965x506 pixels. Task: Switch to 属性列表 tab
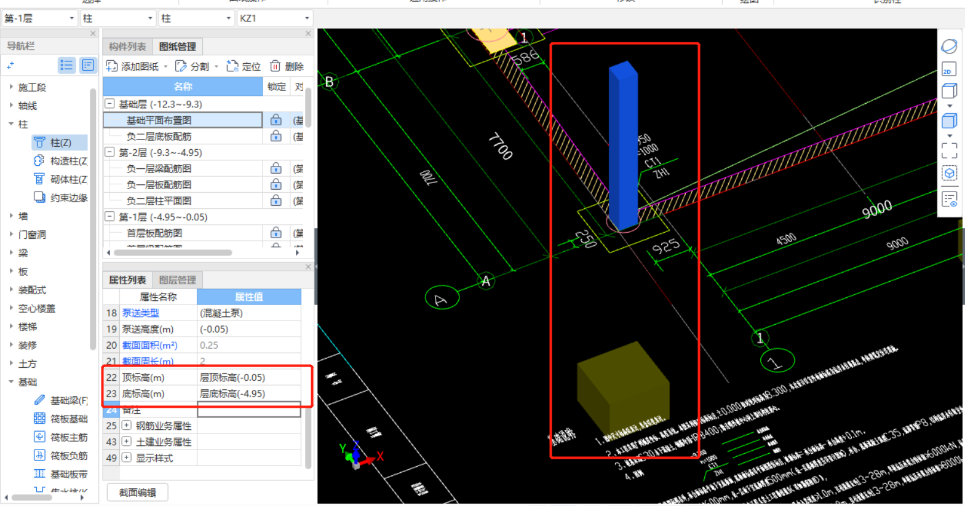point(127,280)
